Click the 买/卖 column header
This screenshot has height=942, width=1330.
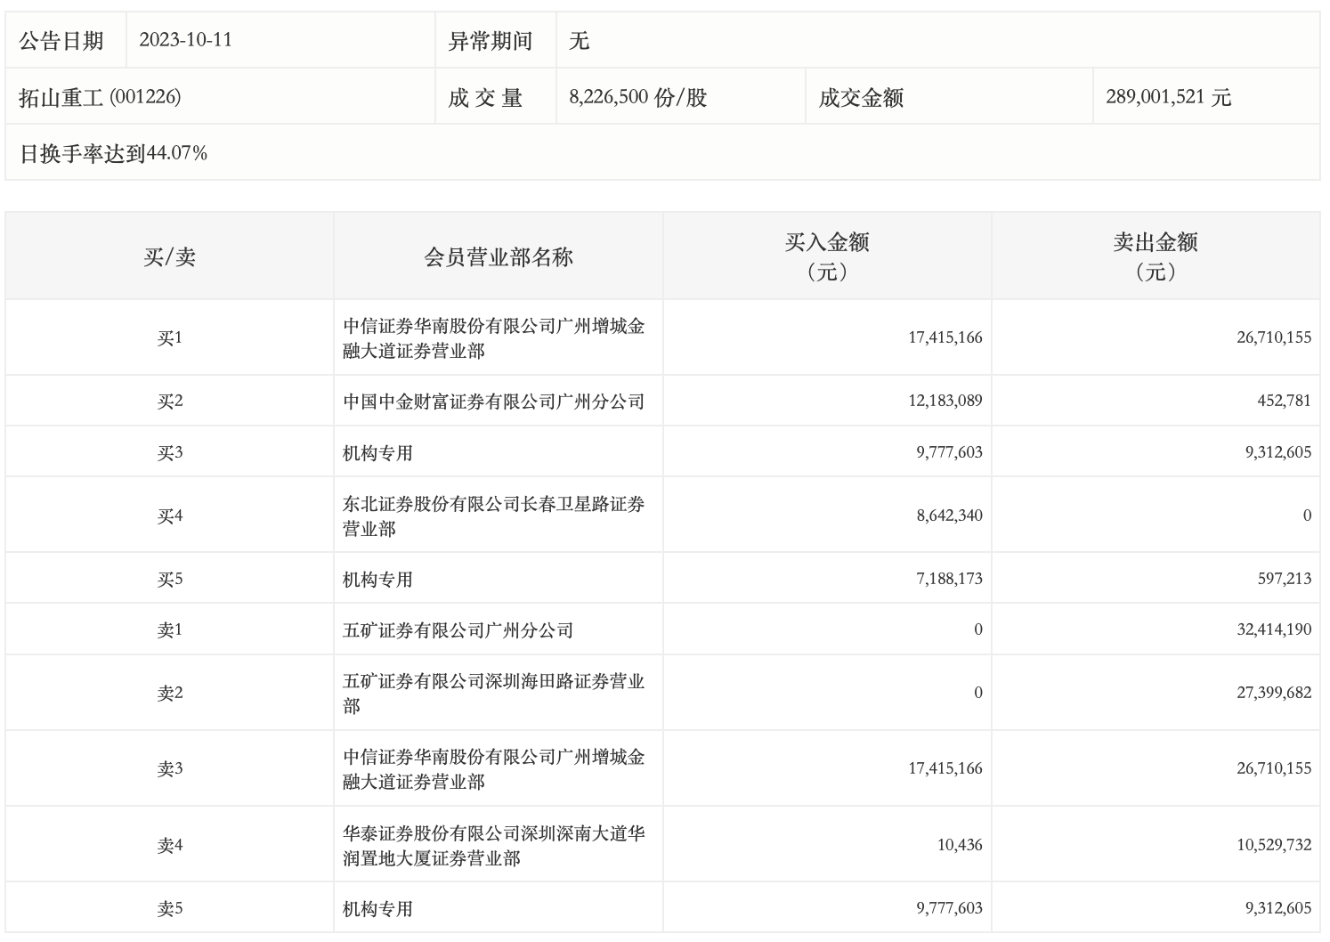tap(169, 257)
